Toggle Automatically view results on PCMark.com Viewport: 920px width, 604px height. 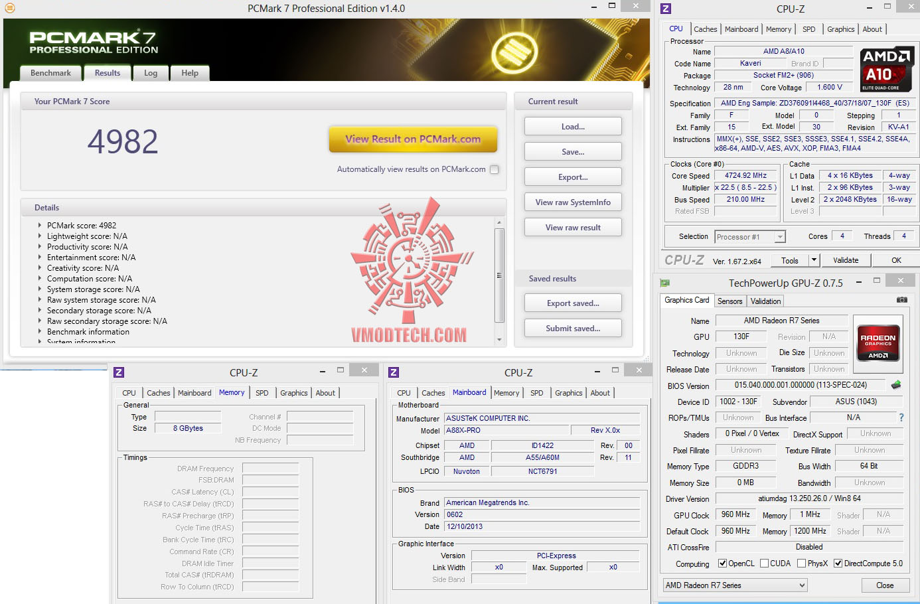(494, 170)
